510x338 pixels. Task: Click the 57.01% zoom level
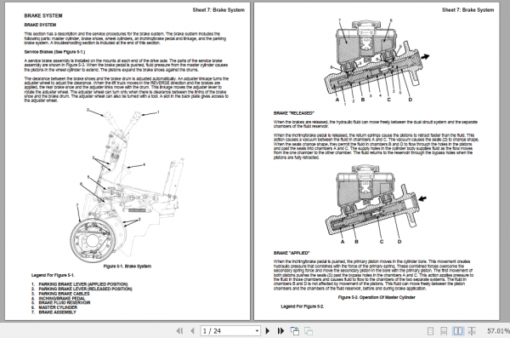[498, 331]
